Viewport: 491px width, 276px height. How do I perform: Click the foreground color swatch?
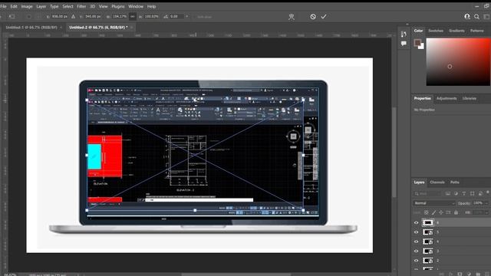(x=417, y=43)
